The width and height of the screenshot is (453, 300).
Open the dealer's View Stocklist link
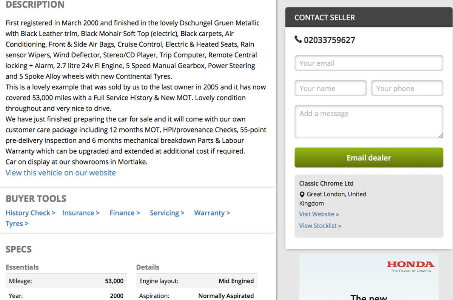320,226
